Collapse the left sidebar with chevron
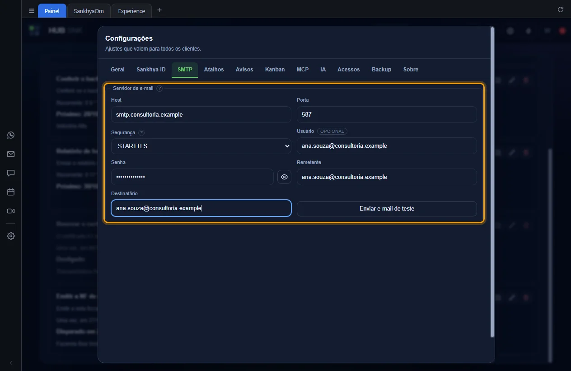571x371 pixels. click(11, 363)
